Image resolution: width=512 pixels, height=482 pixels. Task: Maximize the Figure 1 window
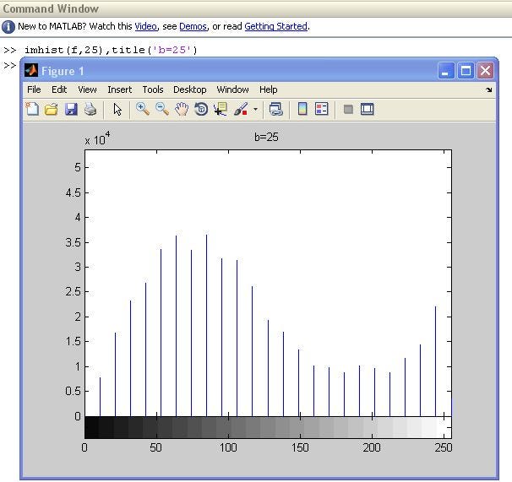coord(466,71)
